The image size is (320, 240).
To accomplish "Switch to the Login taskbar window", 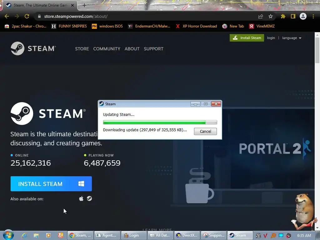I will click(x=134, y=235).
